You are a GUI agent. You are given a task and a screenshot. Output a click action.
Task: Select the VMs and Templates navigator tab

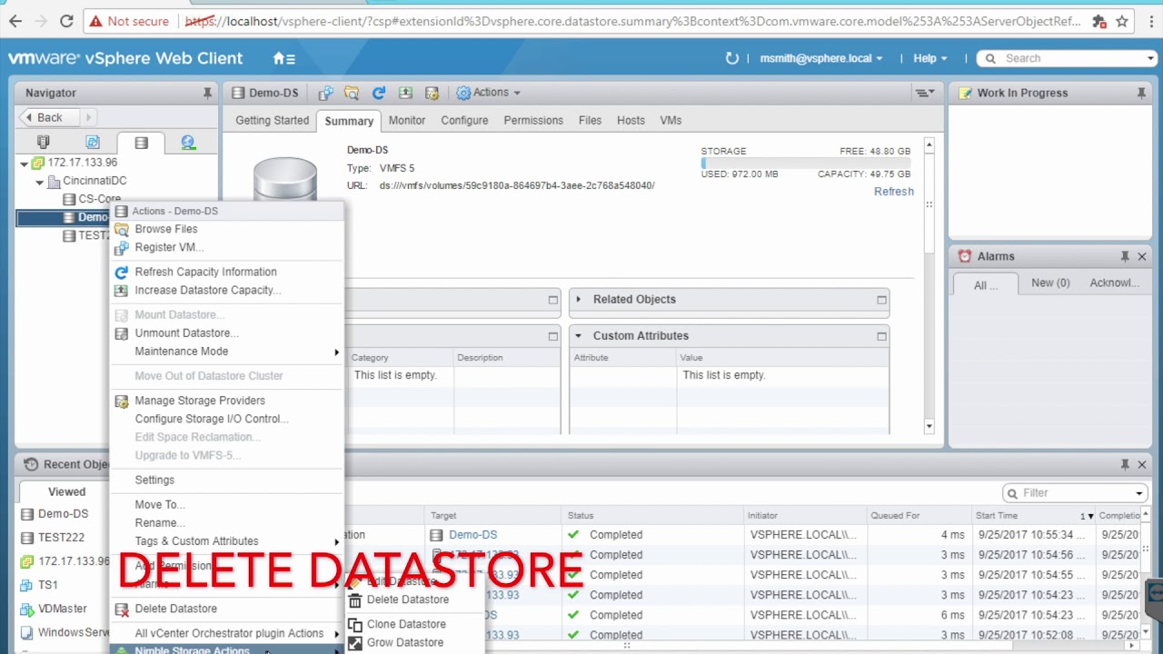tap(92, 143)
